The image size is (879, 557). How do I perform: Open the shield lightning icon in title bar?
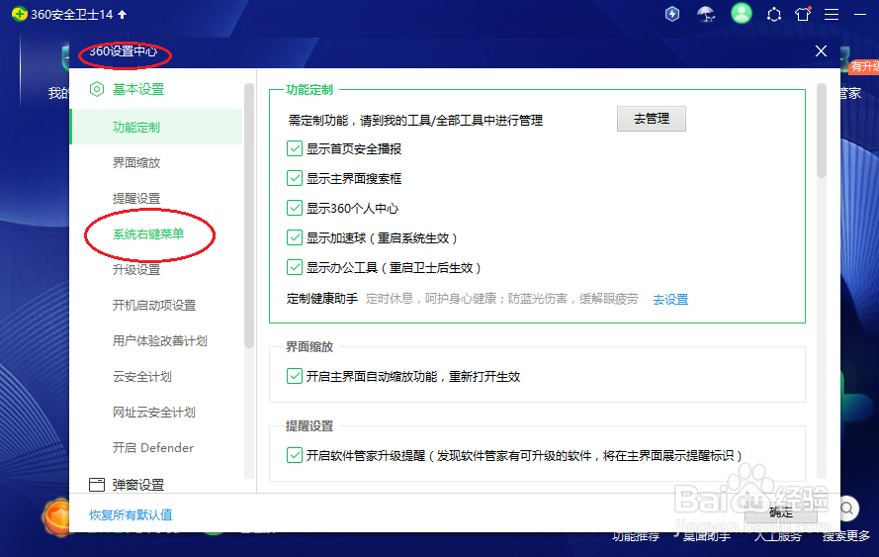click(672, 14)
